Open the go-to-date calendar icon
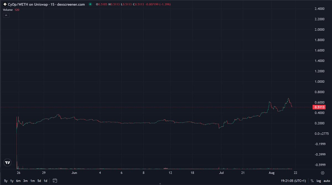 coord(55,181)
